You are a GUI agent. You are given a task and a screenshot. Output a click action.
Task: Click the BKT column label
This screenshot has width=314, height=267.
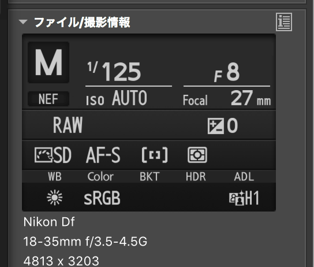tap(149, 177)
